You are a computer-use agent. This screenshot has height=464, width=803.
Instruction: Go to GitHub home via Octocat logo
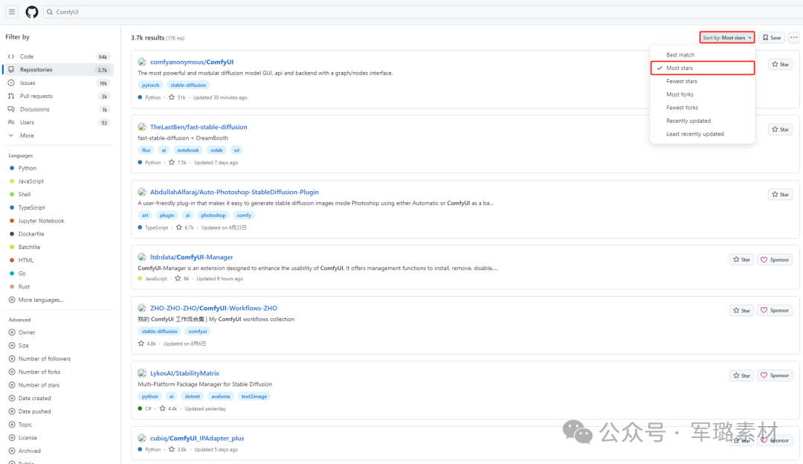tap(32, 12)
